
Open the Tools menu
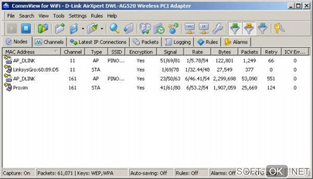(59, 16)
